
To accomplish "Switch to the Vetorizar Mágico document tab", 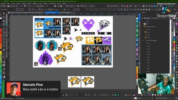I will pyautogui.click(x=65, y=12).
